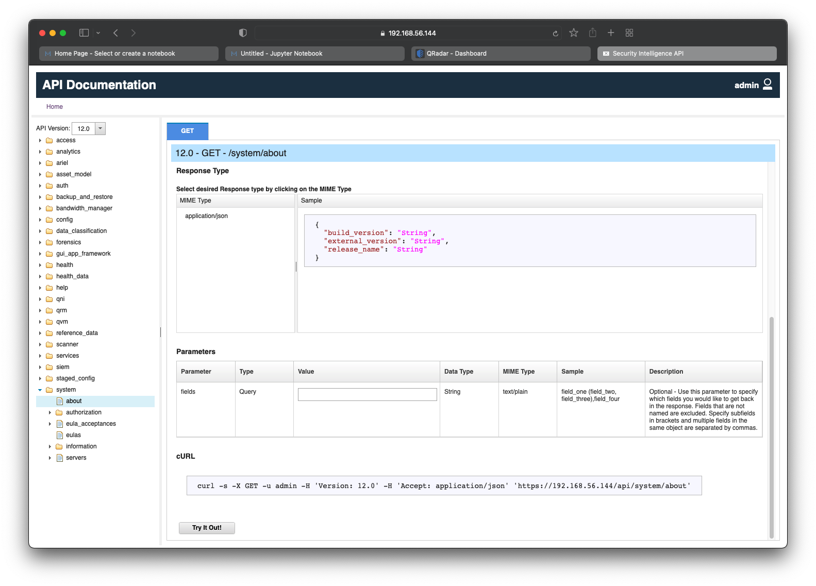Click the document icon beside about

pos(60,401)
